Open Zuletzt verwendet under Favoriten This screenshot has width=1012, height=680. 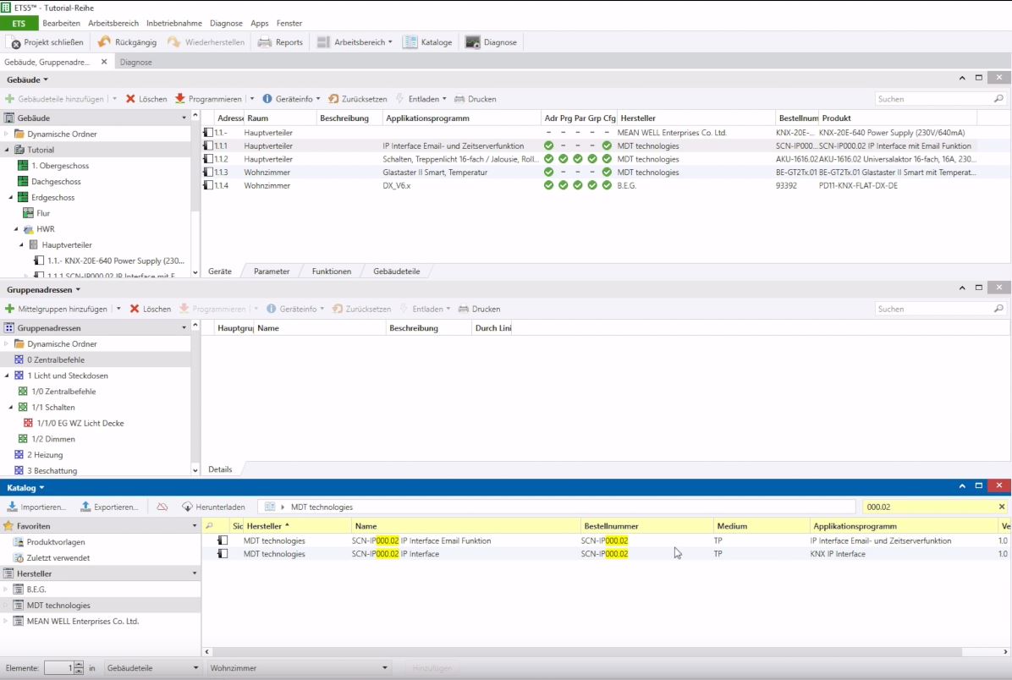(58, 558)
